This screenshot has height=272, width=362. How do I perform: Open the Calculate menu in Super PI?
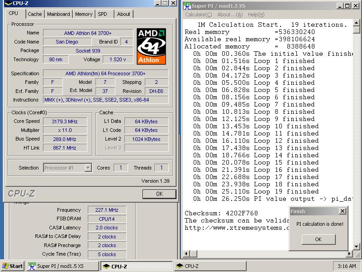tap(199, 15)
